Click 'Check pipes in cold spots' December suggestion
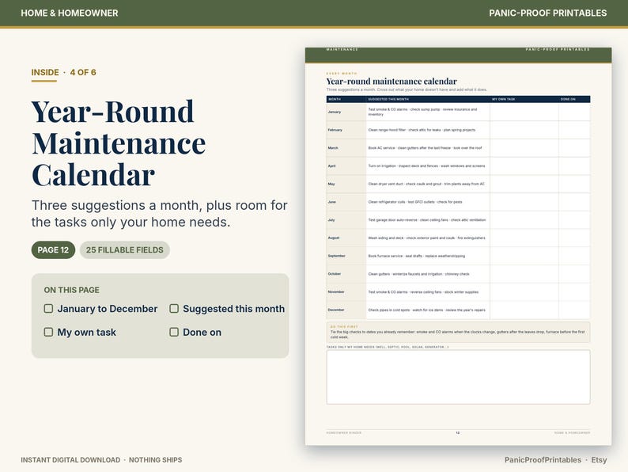Viewport: 628px width, 472px height. click(388, 310)
